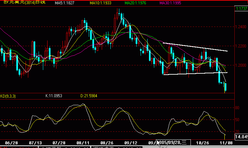Click the chart title 欧元美元(3814)日线
248x148 pixels.
[25, 2]
